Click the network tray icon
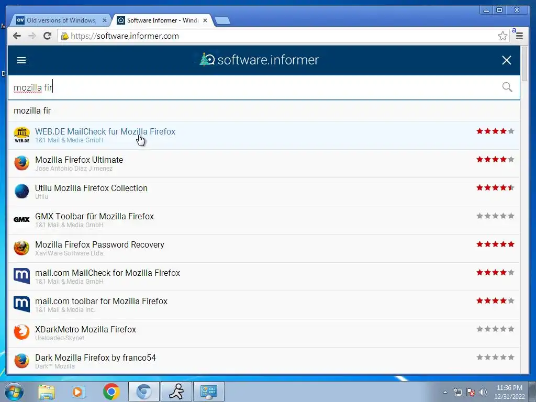This screenshot has height=402, width=536. pyautogui.click(x=457, y=392)
